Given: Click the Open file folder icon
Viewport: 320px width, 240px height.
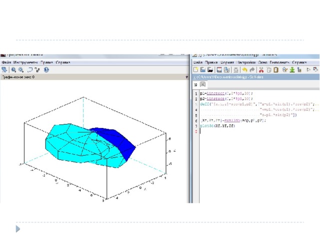Looking at the screenshot, I should pyautogui.click(x=203, y=70).
